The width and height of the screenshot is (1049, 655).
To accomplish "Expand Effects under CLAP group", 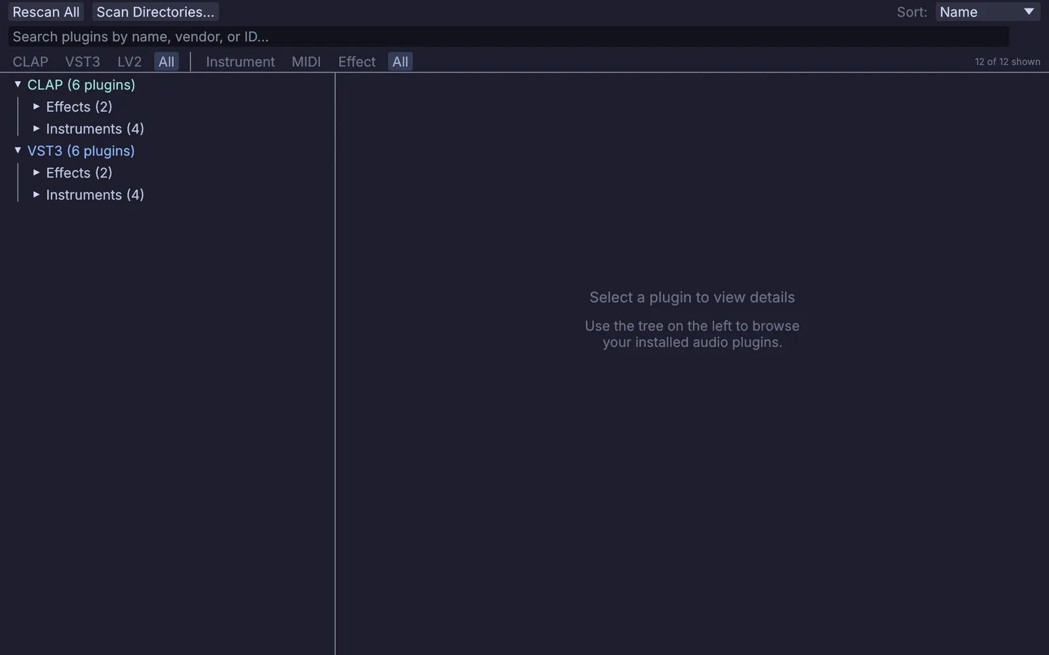I will coord(37,106).
